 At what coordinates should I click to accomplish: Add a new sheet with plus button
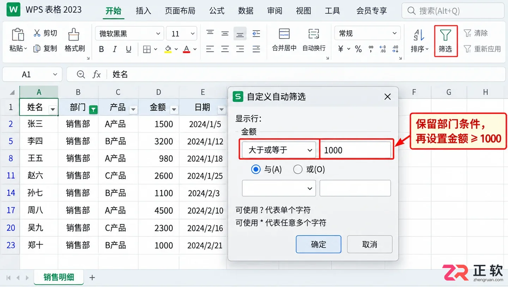point(92,278)
